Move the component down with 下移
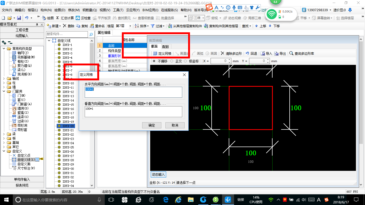 (x=274, y=26)
